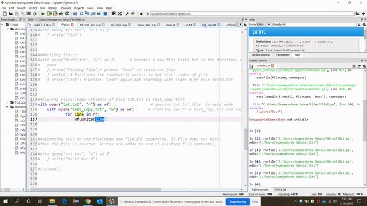This screenshot has width=367, height=206.
Task: Collapse the Loops project root
Action: coord(2,25)
